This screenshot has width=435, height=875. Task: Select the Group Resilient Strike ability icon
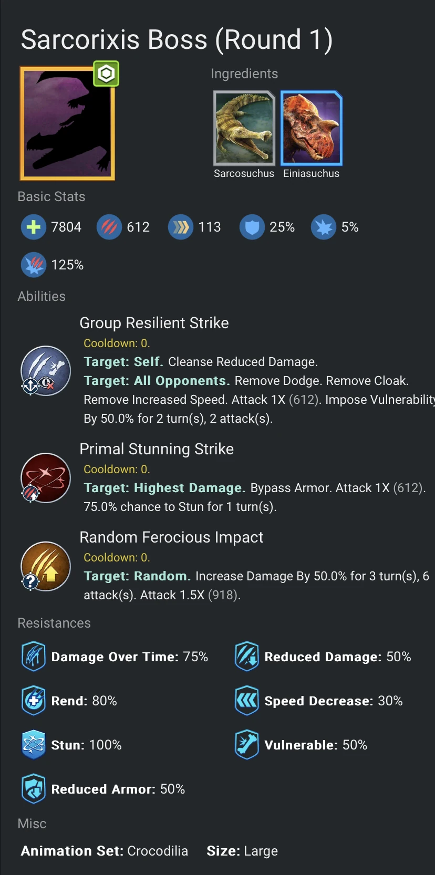click(x=46, y=371)
